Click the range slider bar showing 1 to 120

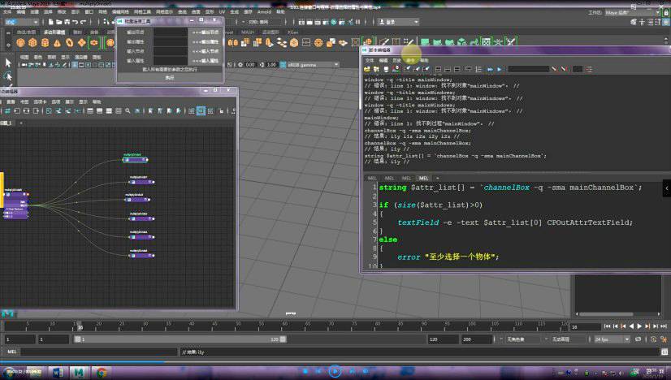(x=180, y=339)
